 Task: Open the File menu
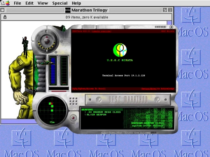tap(17, 3)
